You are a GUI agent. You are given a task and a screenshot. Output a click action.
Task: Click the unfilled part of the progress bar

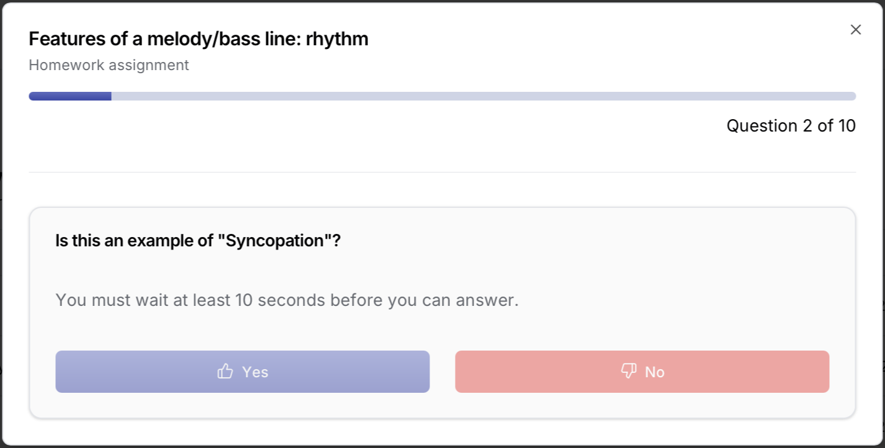click(483, 96)
